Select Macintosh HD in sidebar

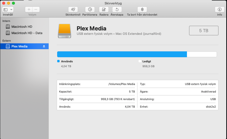22,27
